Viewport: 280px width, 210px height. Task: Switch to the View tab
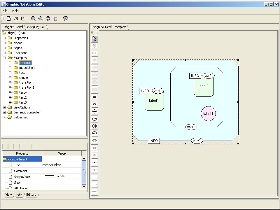point(8,195)
